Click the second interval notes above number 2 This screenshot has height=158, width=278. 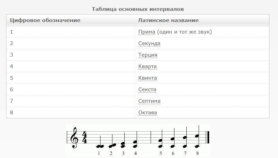tap(112, 145)
